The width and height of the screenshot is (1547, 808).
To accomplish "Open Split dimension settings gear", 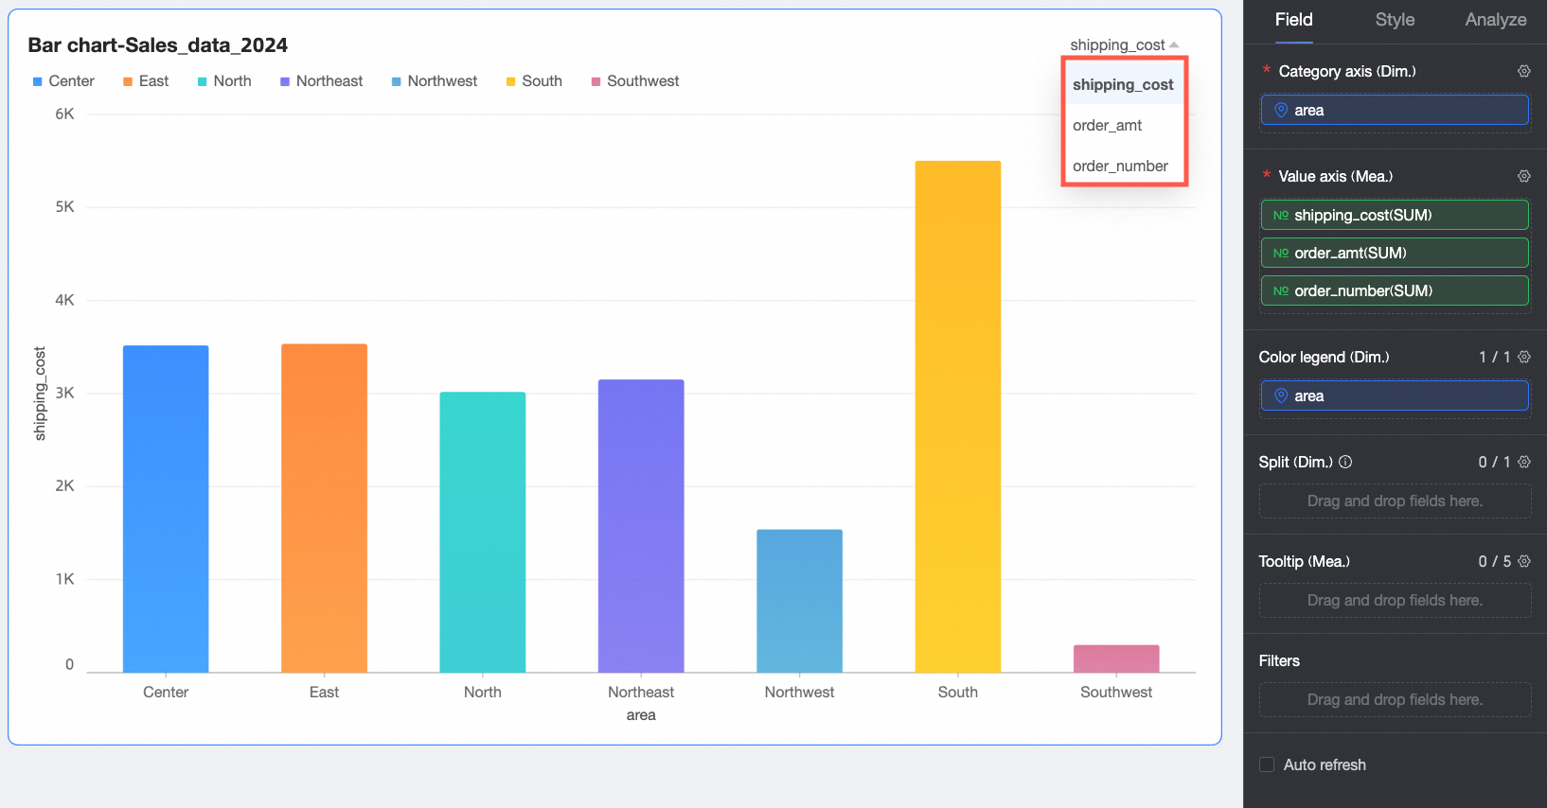I will (1523, 462).
